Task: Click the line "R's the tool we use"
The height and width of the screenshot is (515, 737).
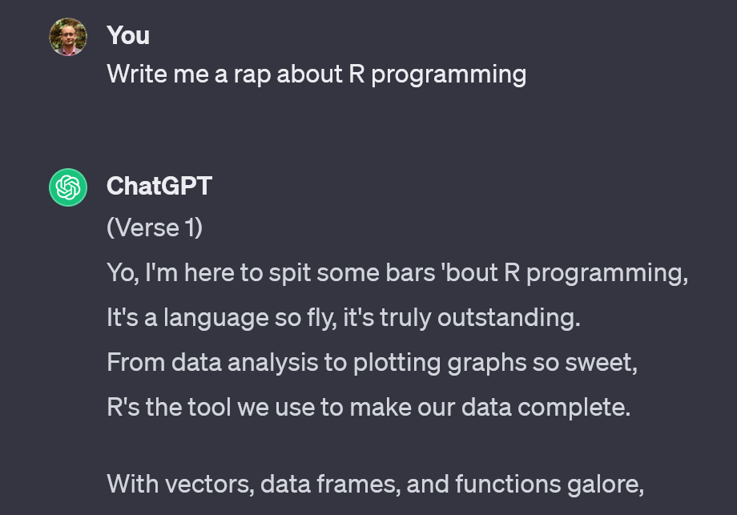Action: (368, 408)
